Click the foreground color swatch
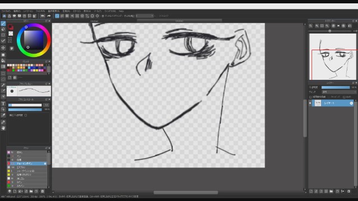Screen dimensions: 358x201 point(10,27)
